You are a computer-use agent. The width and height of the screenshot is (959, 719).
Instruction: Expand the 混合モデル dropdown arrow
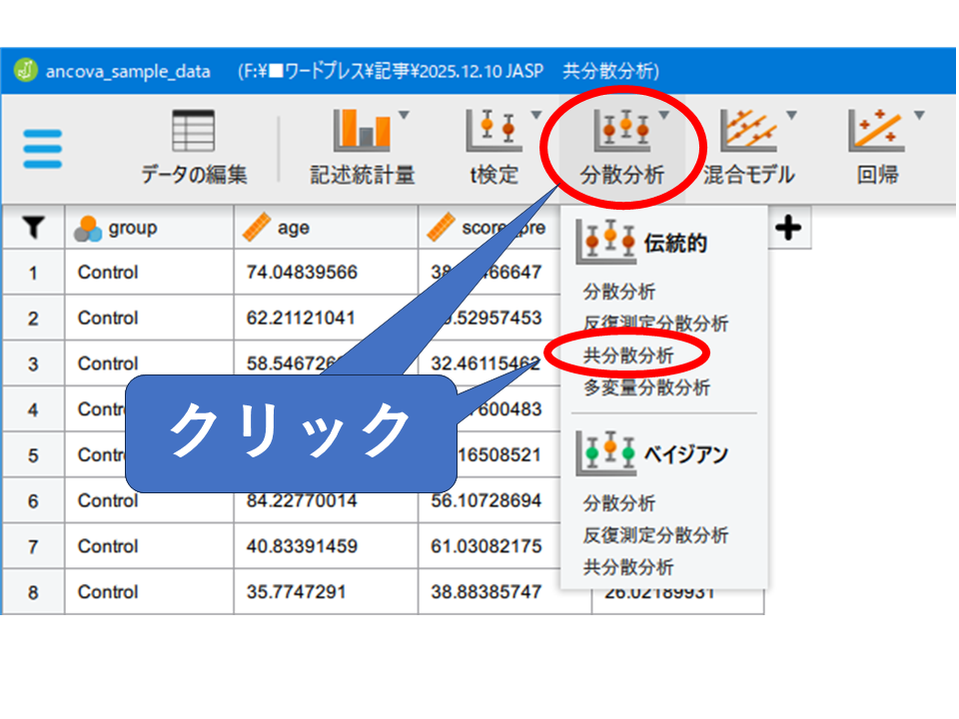tap(791, 115)
